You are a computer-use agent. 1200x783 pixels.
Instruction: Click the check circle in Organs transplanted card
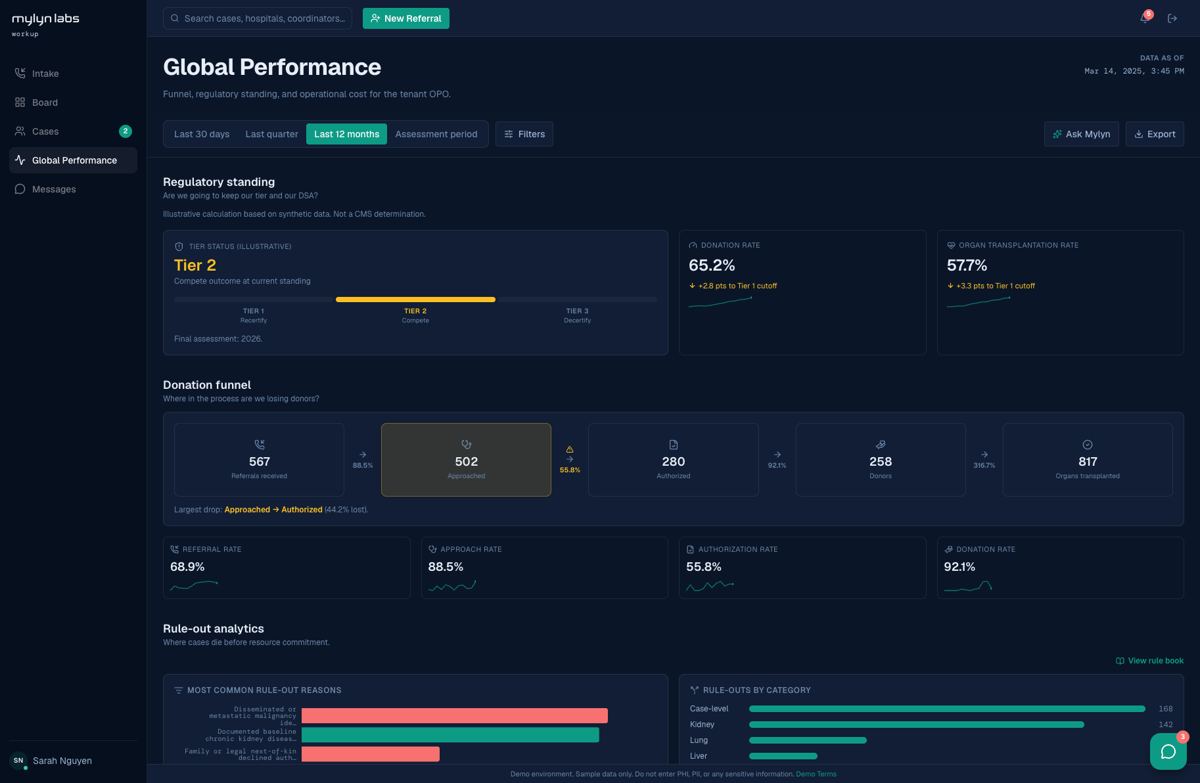click(1088, 445)
